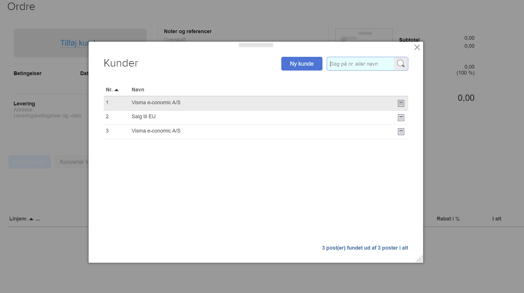Select Visma e-conomic A/S customer number 1
The image size is (524, 293).
[x=156, y=103]
